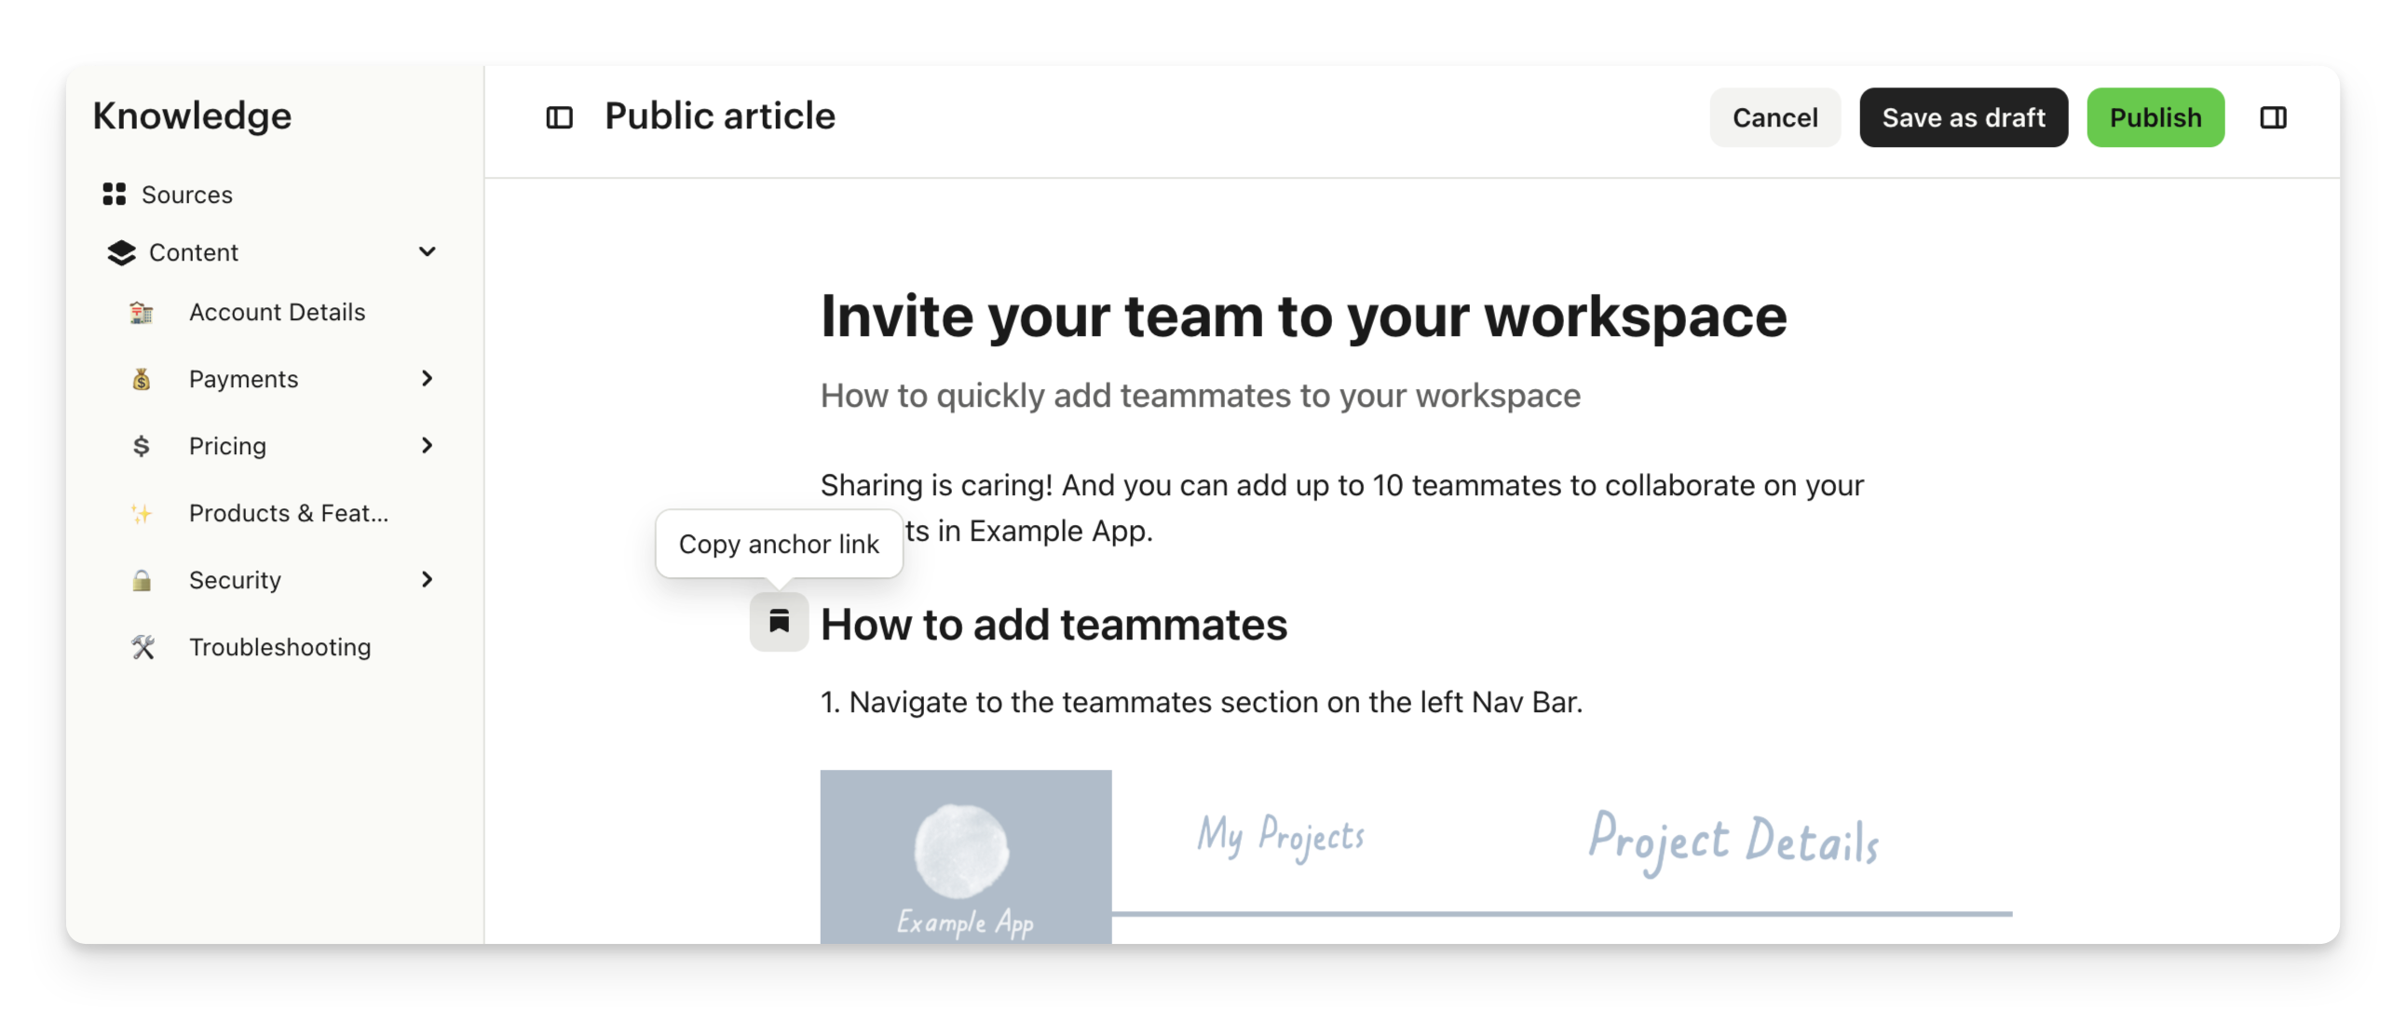The width and height of the screenshot is (2406, 1010).
Task: Toggle the left sidebar panel icon
Action: point(559,117)
